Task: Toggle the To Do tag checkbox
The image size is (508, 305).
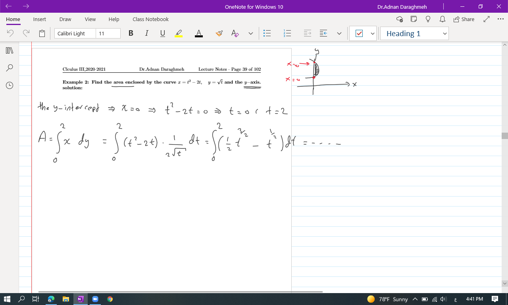Action: [359, 33]
